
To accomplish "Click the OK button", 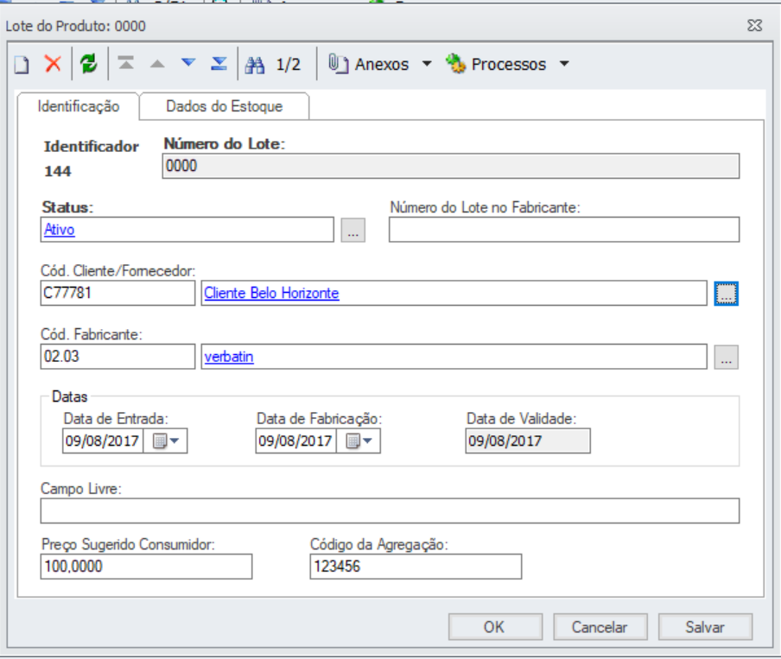I will (495, 627).
